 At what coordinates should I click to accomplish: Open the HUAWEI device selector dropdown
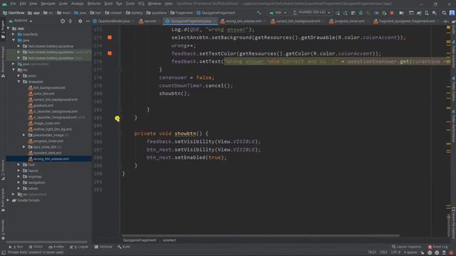coord(311,13)
